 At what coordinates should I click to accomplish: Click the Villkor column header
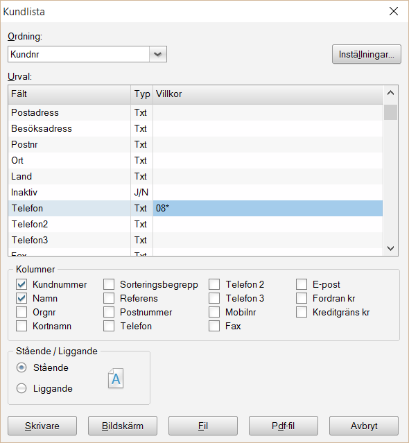point(268,94)
